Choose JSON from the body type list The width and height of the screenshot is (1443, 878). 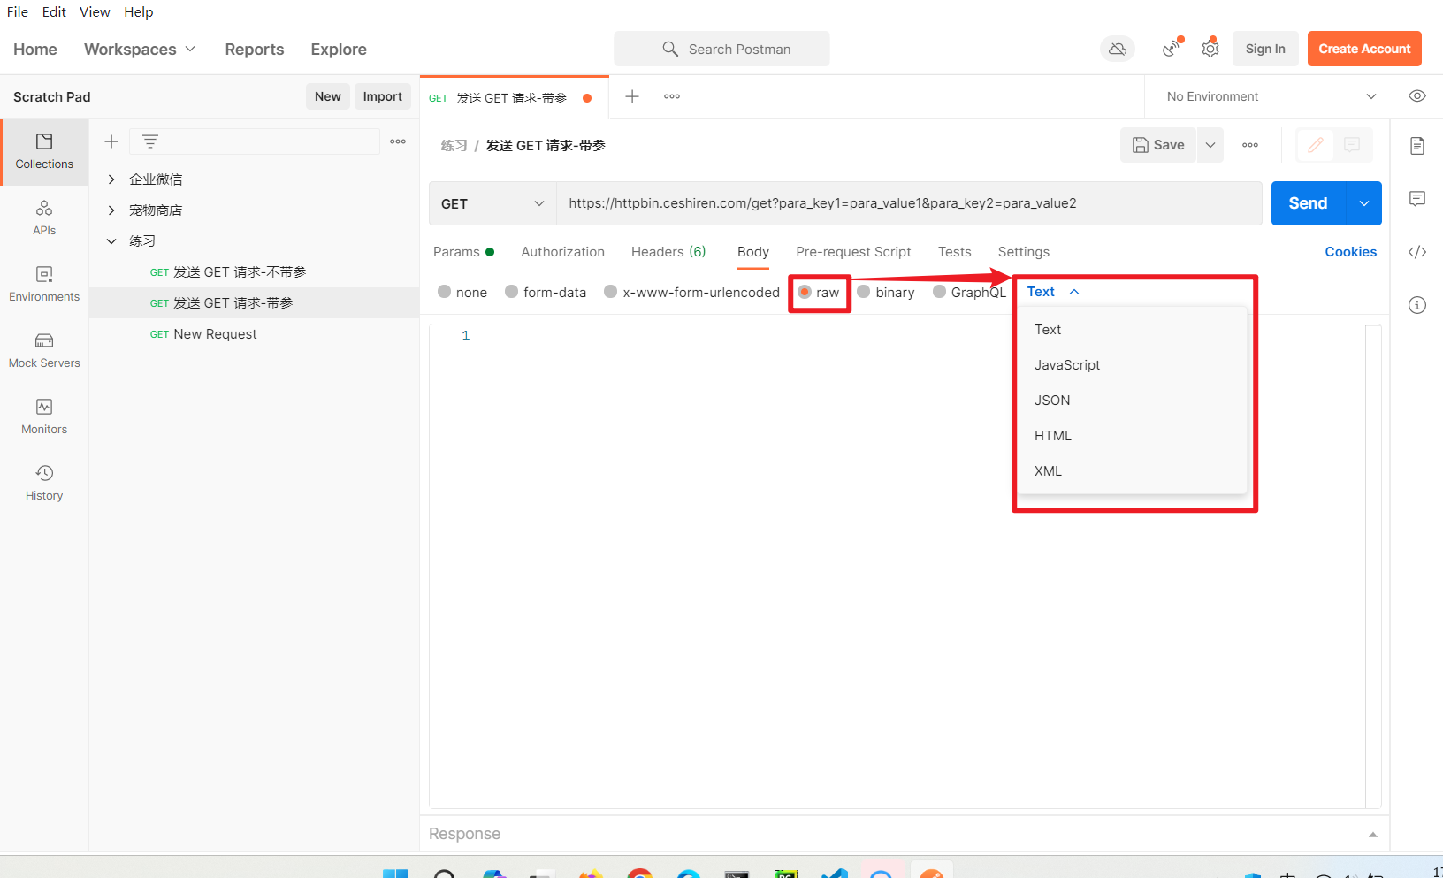pos(1133,401)
